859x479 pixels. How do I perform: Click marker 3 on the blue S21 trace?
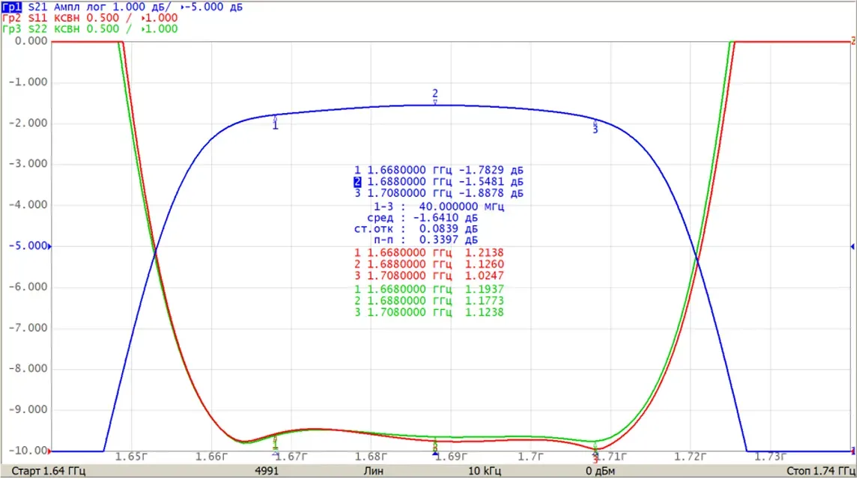click(595, 126)
